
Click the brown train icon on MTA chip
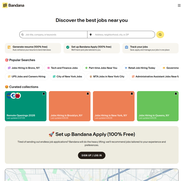(91, 76)
